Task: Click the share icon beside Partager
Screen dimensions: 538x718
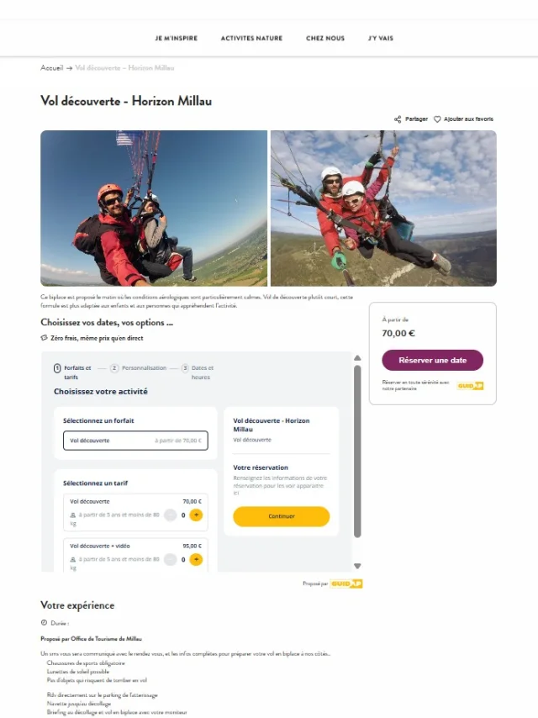Action: (398, 119)
